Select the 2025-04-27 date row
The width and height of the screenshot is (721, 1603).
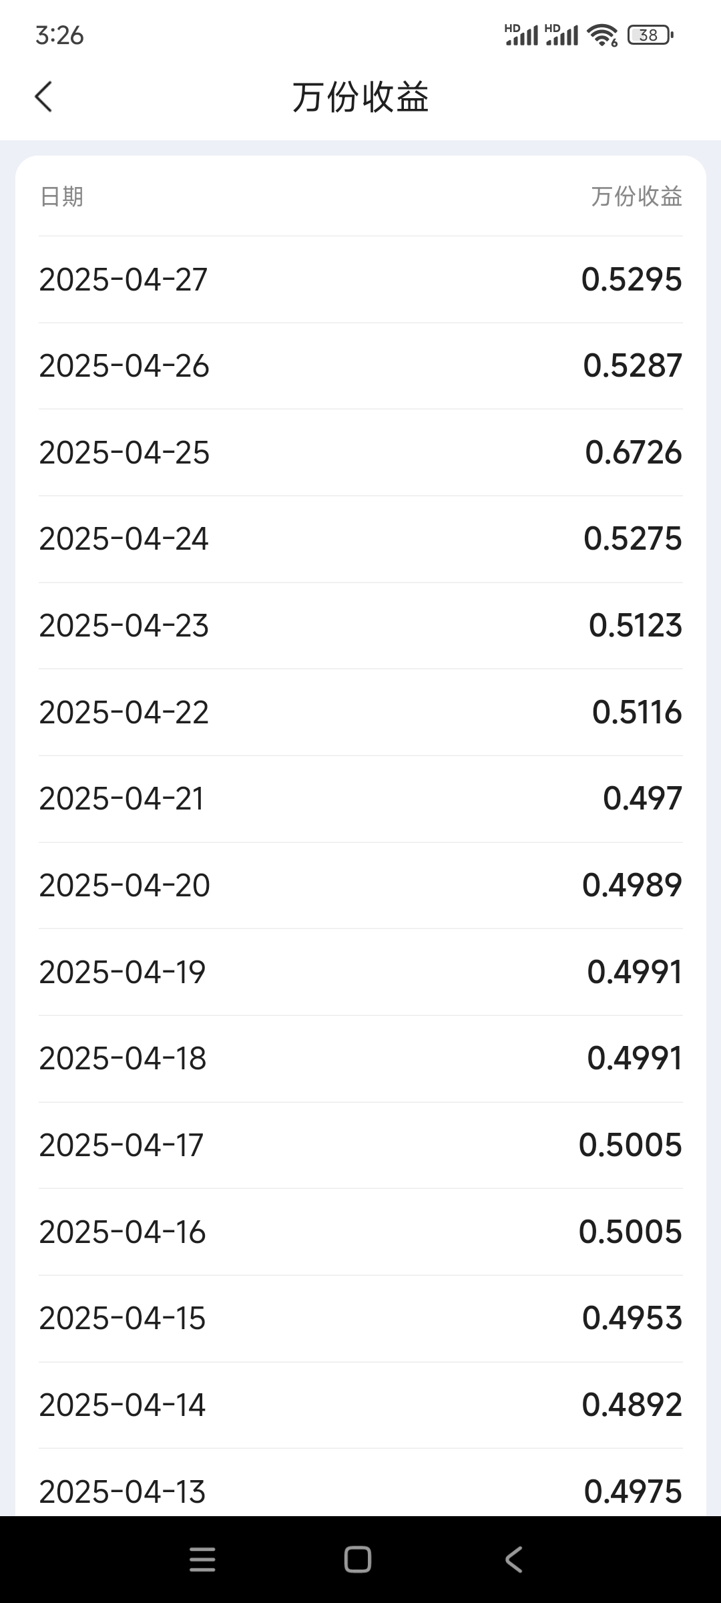tap(124, 280)
